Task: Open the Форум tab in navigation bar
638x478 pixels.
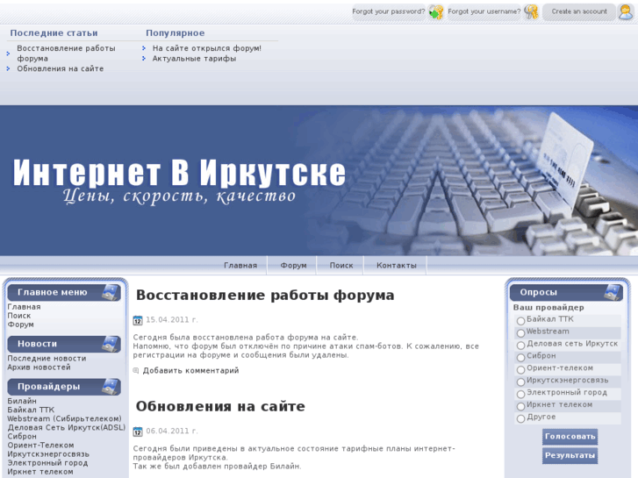Action: pyautogui.click(x=293, y=265)
